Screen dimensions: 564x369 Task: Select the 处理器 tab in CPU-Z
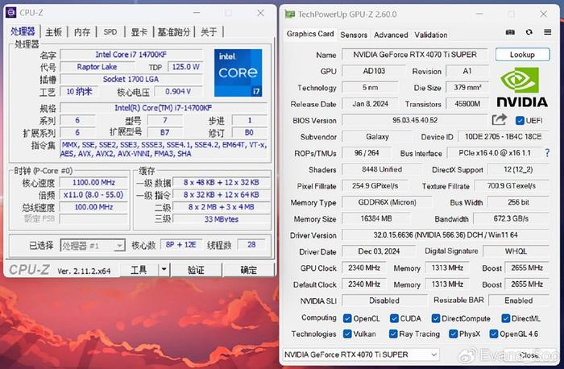coord(23,31)
